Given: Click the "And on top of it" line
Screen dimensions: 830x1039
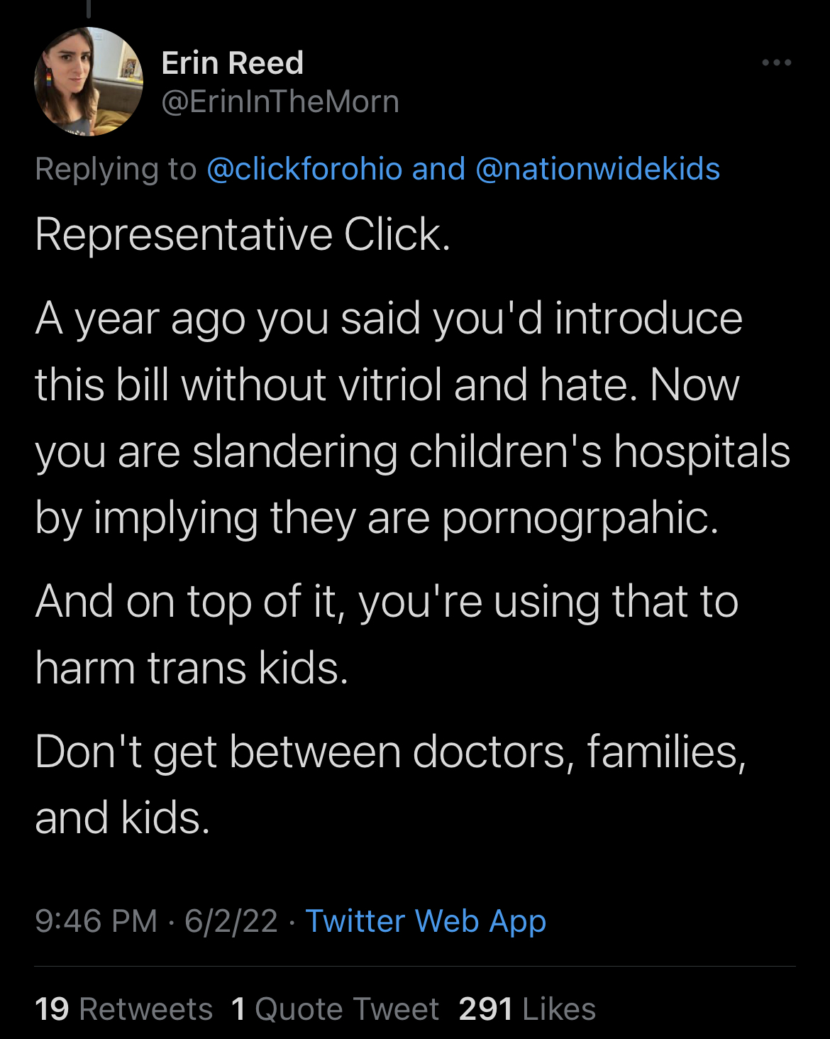Looking at the screenshot, I should pos(387,602).
